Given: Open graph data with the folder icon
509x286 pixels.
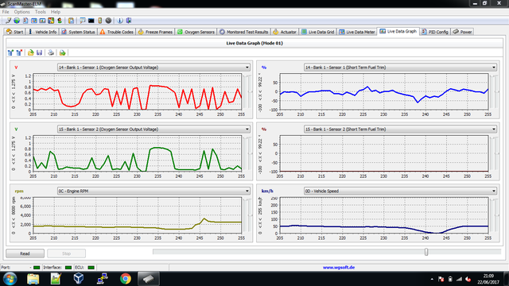Looking at the screenshot, I should (x=30, y=52).
